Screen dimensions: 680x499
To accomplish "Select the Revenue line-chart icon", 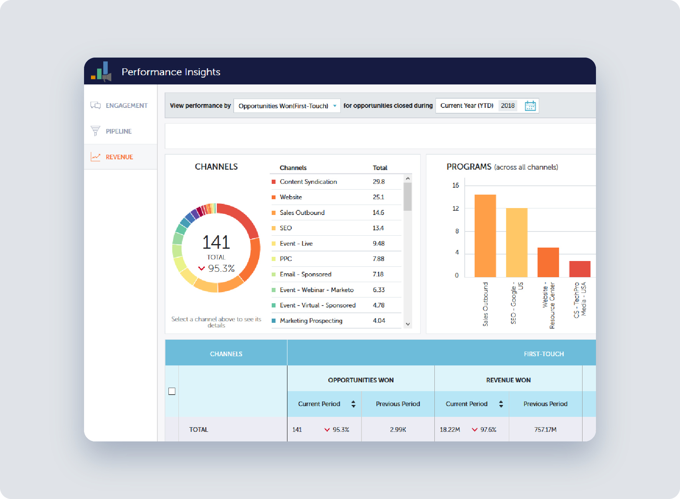I will coord(96,157).
